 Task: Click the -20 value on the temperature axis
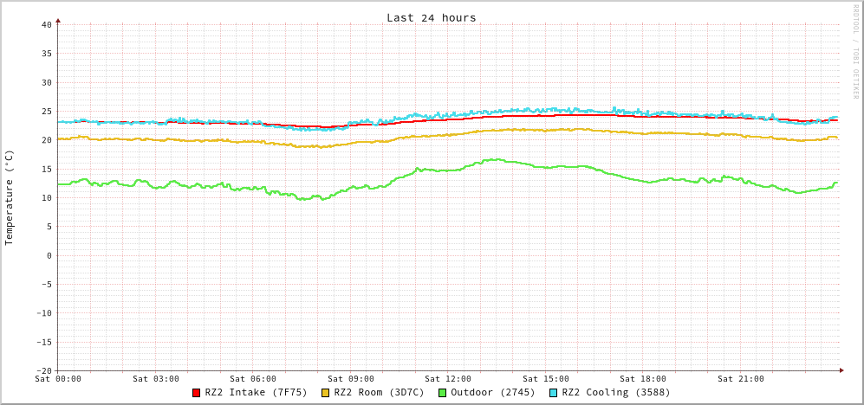(43, 370)
